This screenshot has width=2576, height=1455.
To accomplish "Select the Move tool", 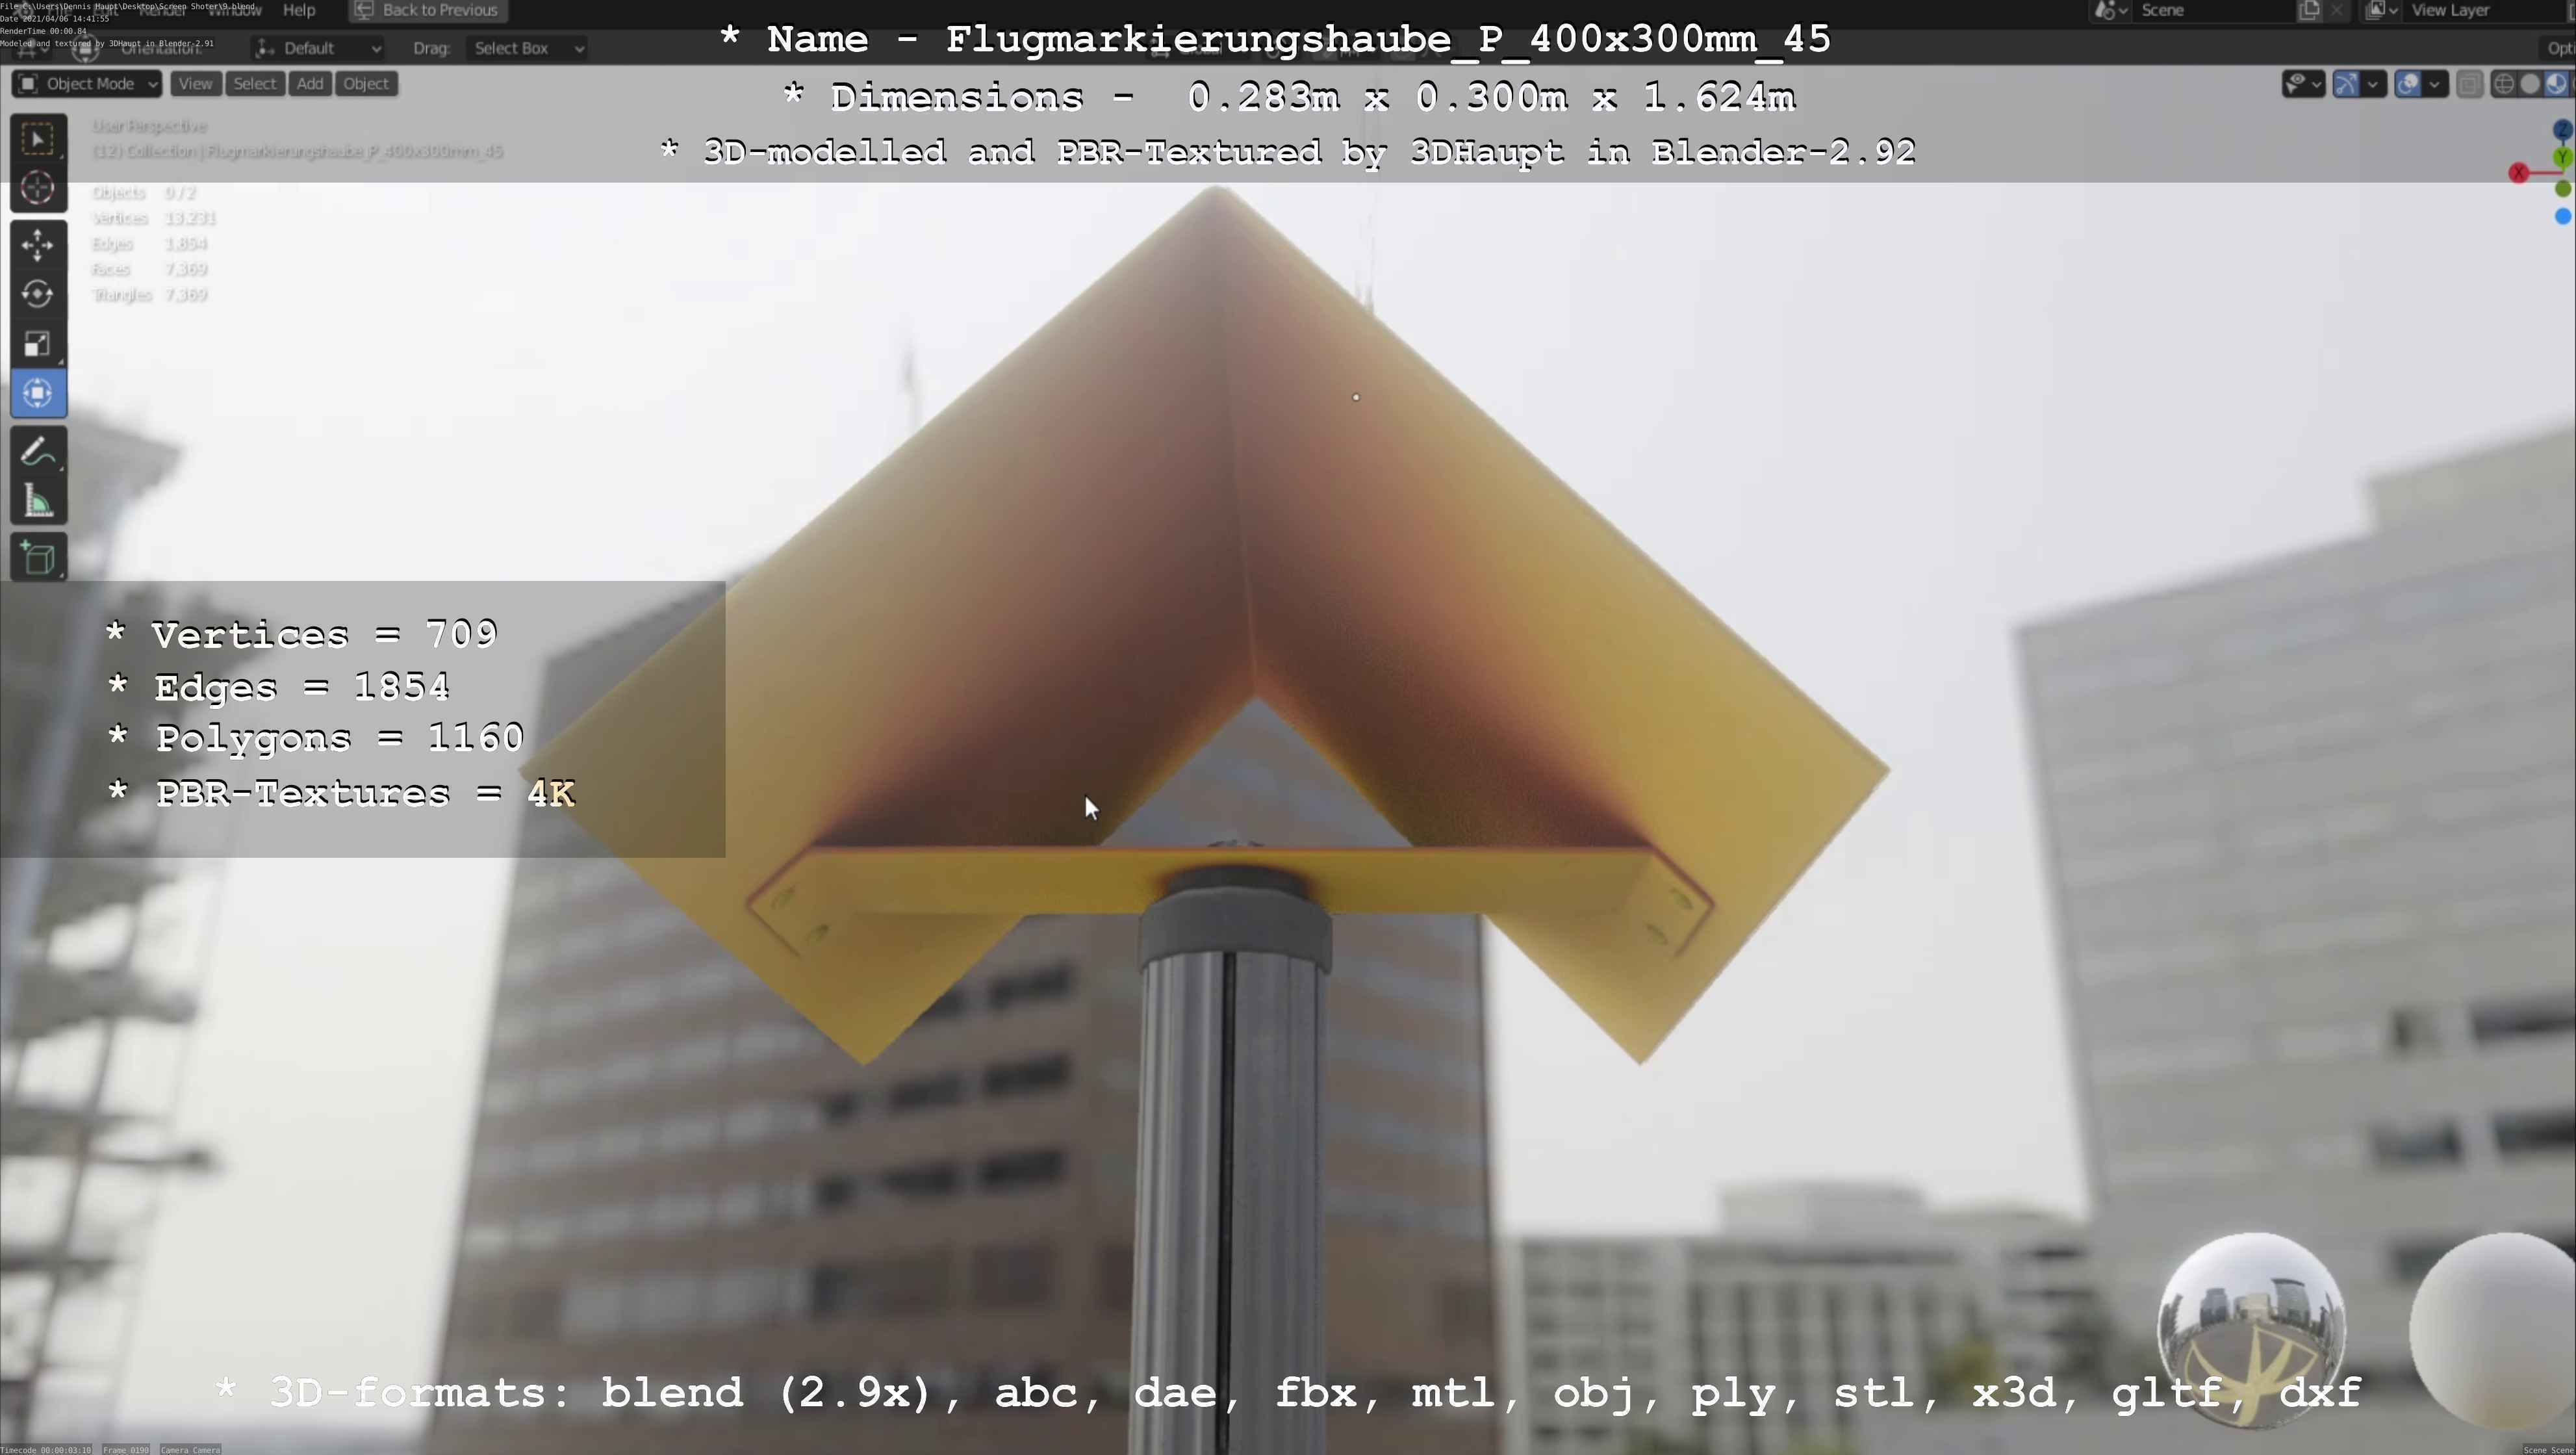I will point(38,245).
